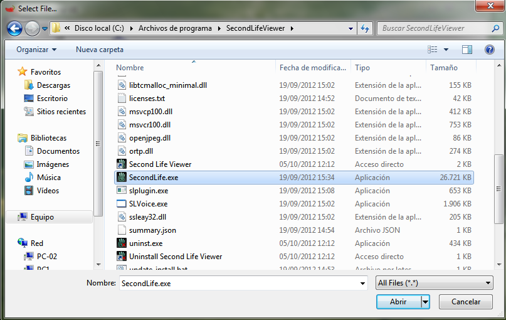Select Red in navigation pane
The width and height of the screenshot is (506, 320).
pyautogui.click(x=37, y=243)
